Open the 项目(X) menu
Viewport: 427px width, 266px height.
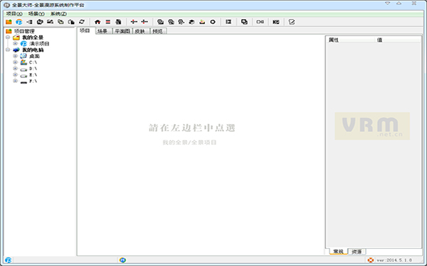coord(14,14)
